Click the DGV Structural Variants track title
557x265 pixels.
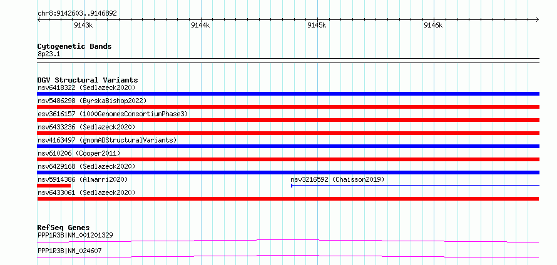[x=88, y=80]
